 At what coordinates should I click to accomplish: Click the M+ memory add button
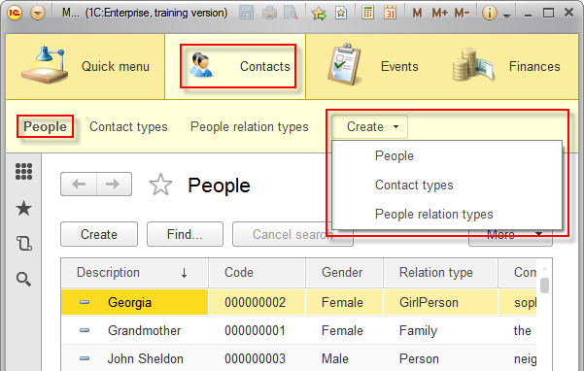(439, 14)
